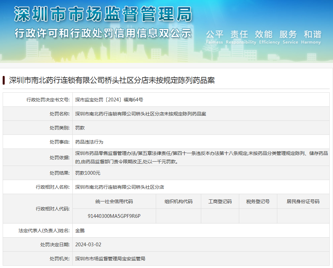Viewport: 333px width, 268px height.
Task: Click the legal basis text starting 深圳市药品零售监督管理办法
Action: tap(201, 158)
